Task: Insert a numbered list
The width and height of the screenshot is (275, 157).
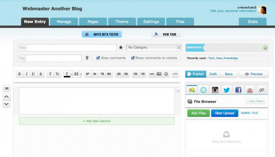Action: pyautogui.click(x=126, y=74)
